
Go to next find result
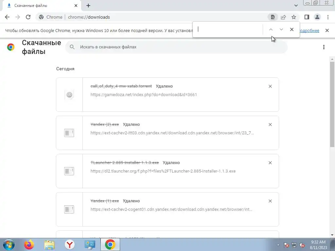click(x=281, y=29)
